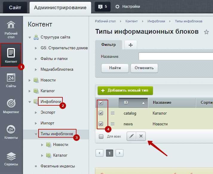Open Инфоблоки breadcrumb link
The width and height of the screenshot is (213, 174).
(156, 21)
